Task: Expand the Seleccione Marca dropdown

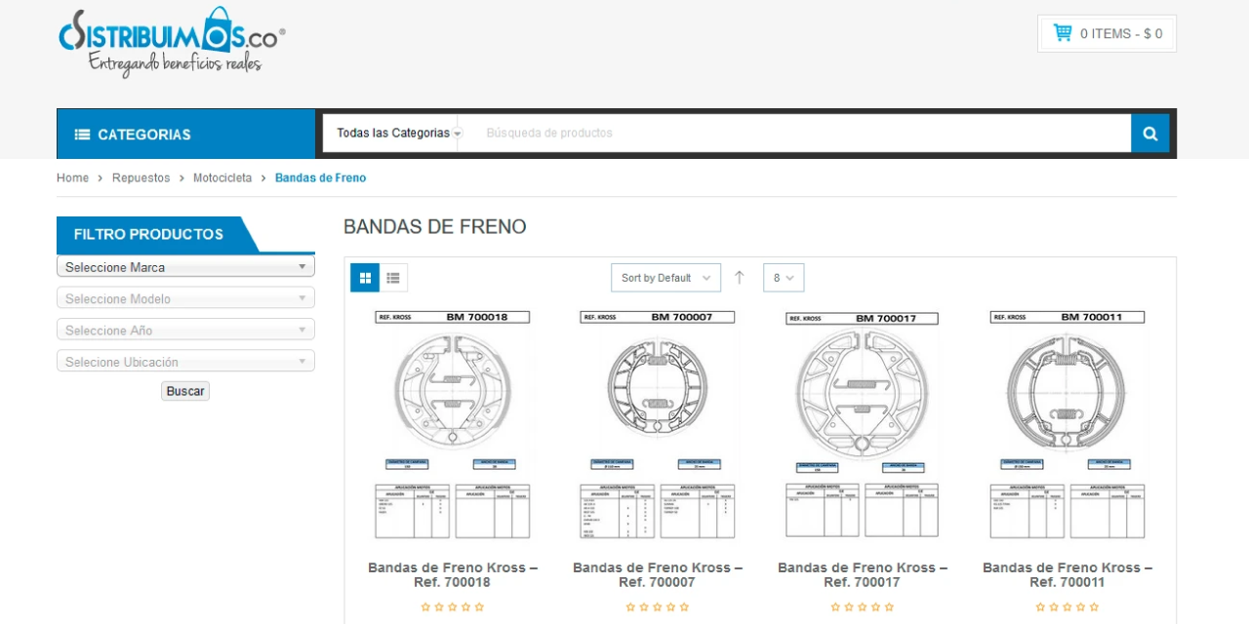Action: 184,266
